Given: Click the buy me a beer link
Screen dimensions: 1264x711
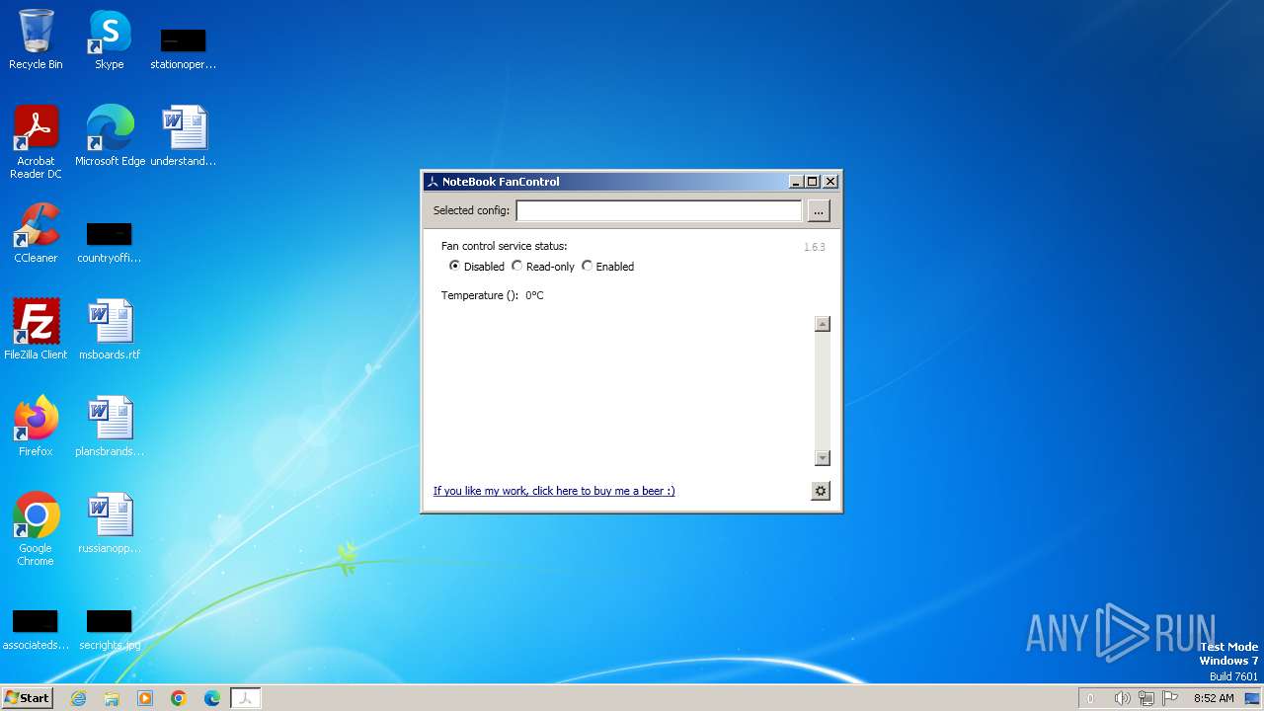Looking at the screenshot, I should click(x=554, y=491).
